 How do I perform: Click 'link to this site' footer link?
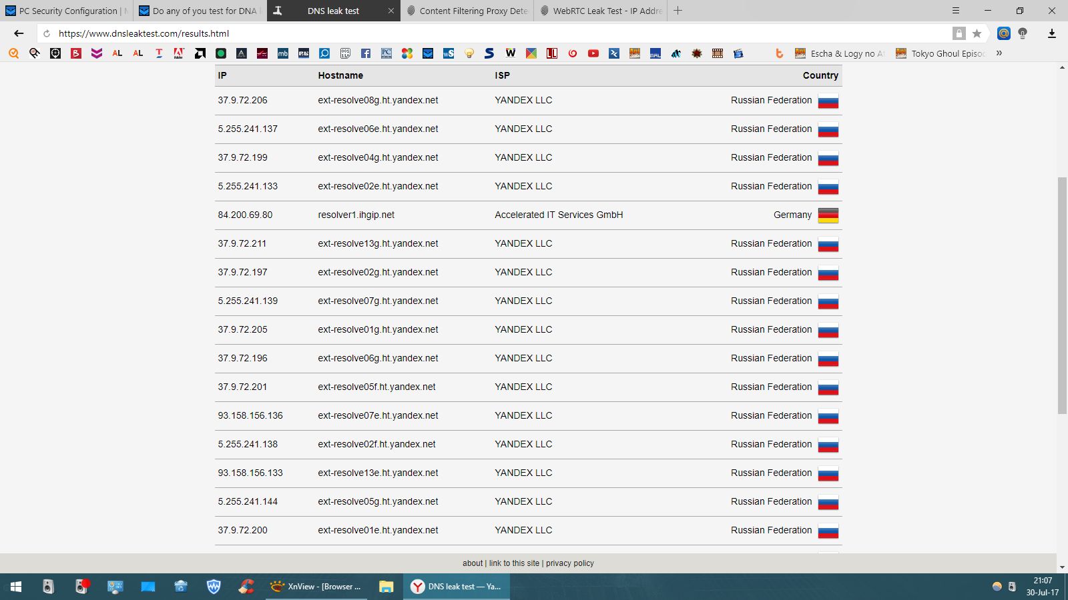click(x=514, y=563)
